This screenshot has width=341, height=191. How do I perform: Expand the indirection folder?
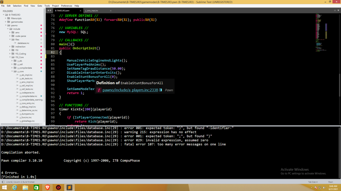click(10, 47)
